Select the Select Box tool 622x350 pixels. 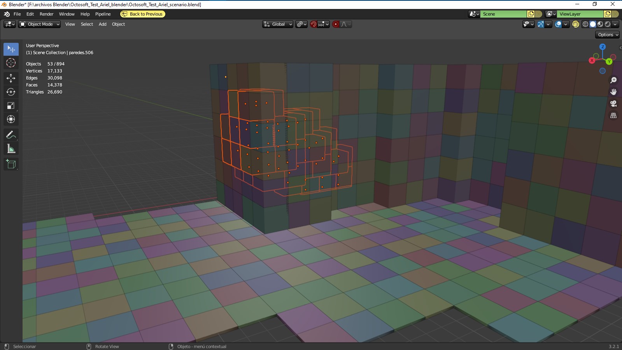pos(11,49)
